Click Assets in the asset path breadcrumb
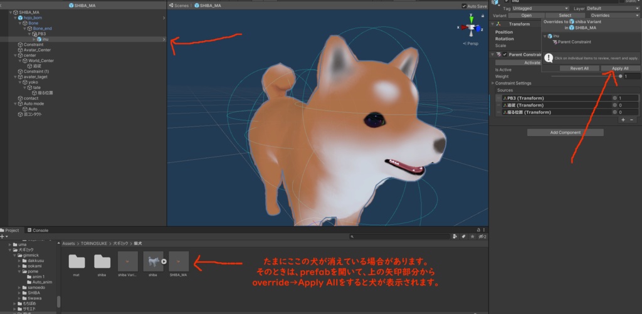The image size is (642, 314). (68, 244)
